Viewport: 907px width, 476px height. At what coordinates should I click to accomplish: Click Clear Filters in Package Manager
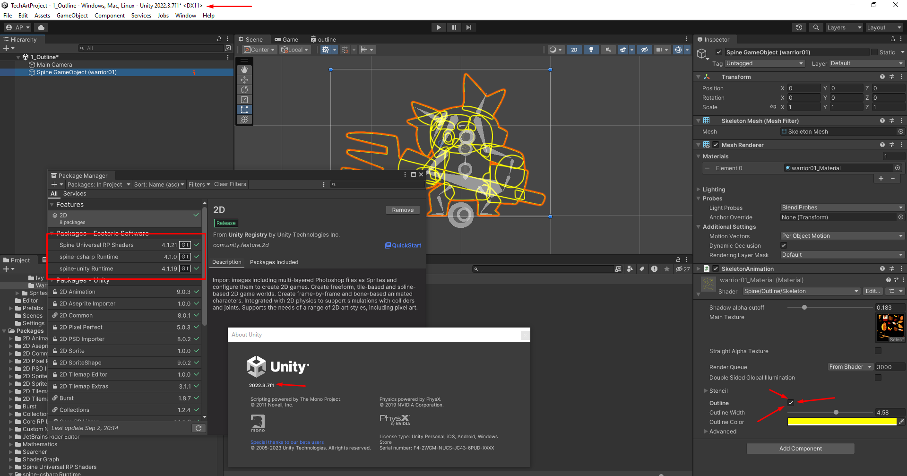point(230,184)
